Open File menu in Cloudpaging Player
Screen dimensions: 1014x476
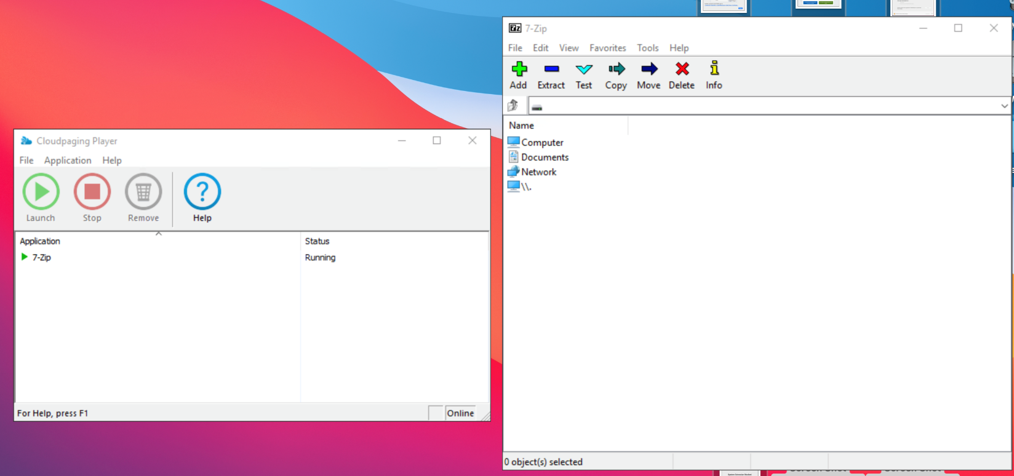click(26, 160)
